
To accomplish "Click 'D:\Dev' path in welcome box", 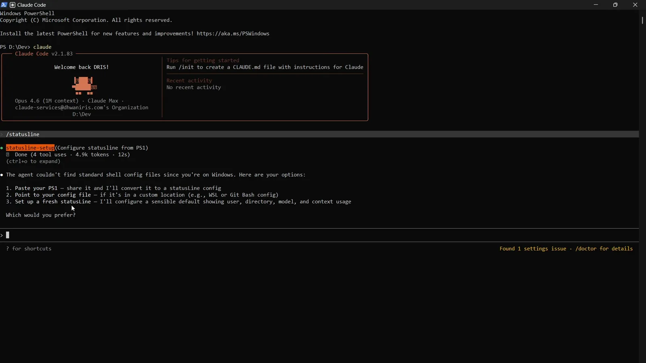I will [82, 115].
